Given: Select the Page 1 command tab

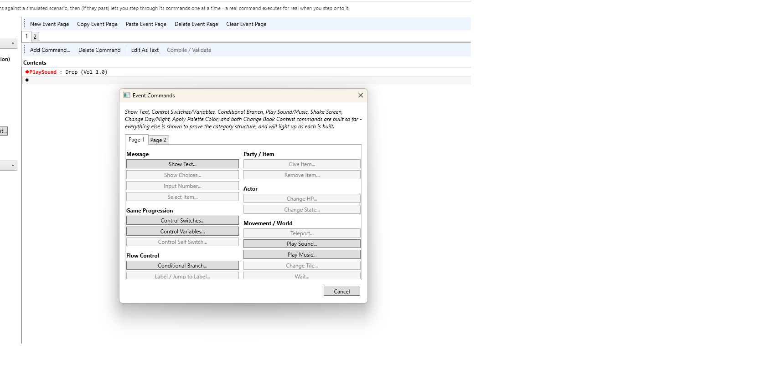Looking at the screenshot, I should (x=136, y=140).
